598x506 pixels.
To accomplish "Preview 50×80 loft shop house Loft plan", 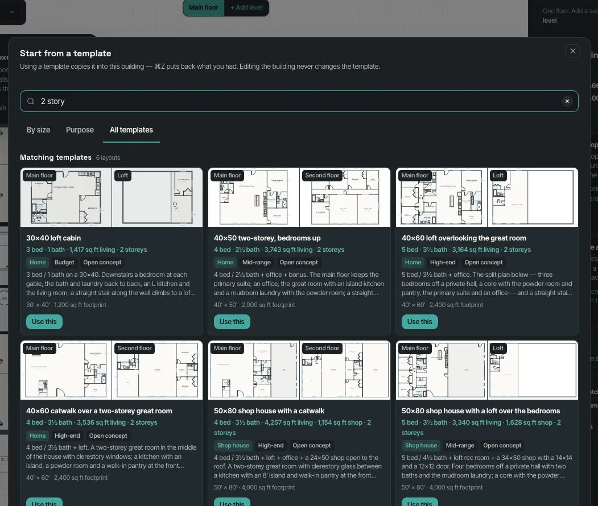I will [x=533, y=370].
